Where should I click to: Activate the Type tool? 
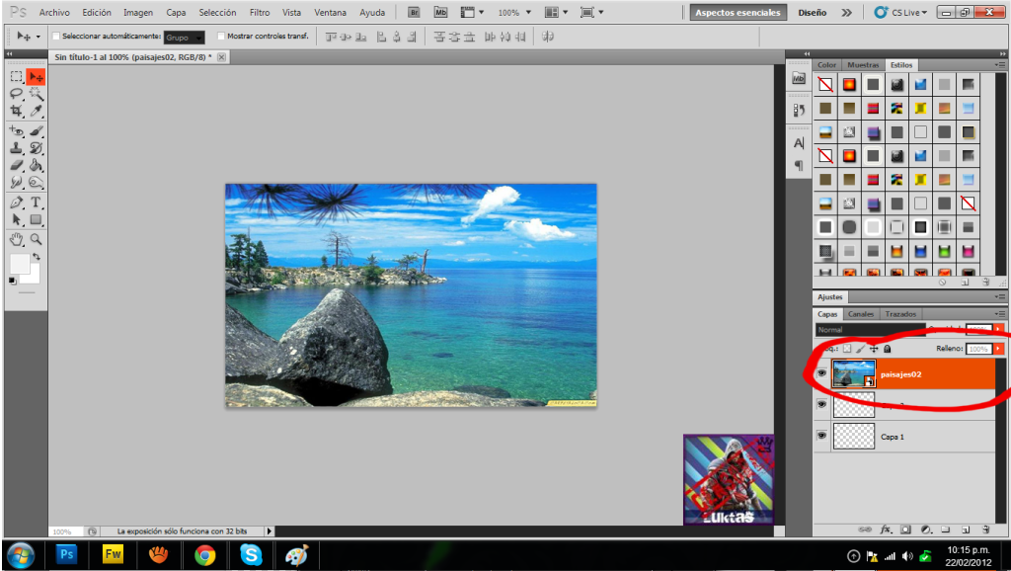coord(37,203)
